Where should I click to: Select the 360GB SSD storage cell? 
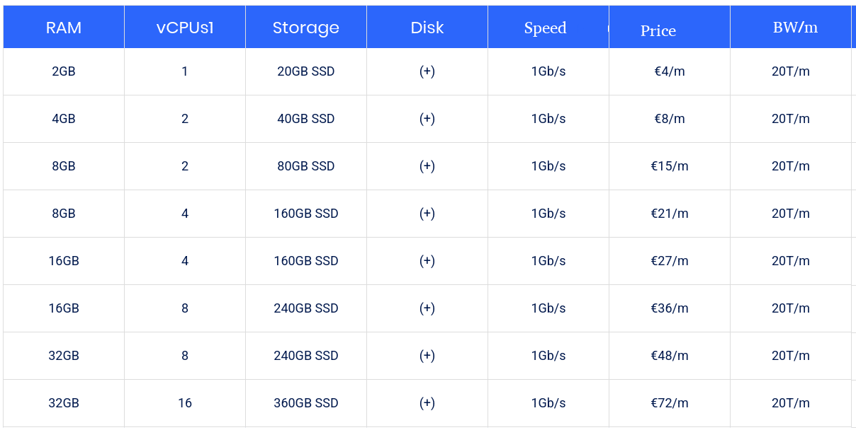click(306, 403)
